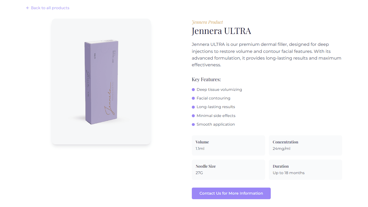Screen dimensions: 368x207
Task: Select the Needle Size info card
Action: pyautogui.click(x=228, y=170)
